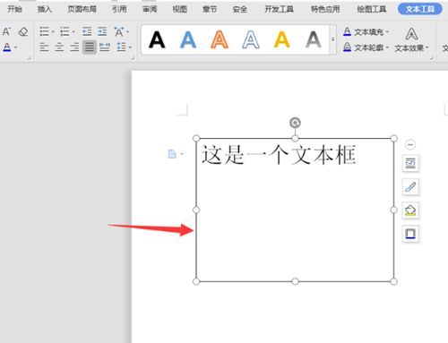
Task: Click the 文本工具 tab button
Action: click(420, 9)
